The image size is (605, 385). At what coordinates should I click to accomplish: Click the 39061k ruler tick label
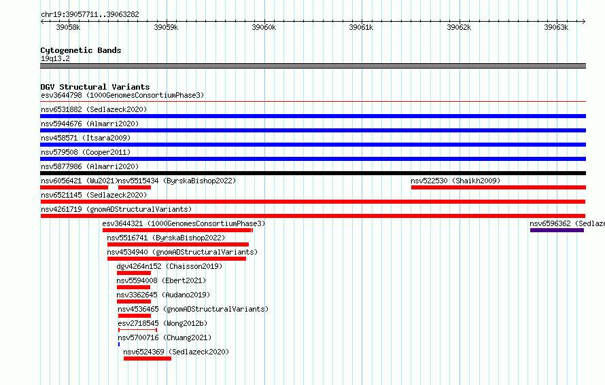click(361, 27)
